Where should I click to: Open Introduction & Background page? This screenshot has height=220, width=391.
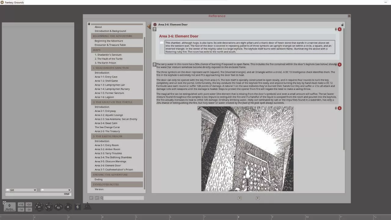tap(110, 31)
